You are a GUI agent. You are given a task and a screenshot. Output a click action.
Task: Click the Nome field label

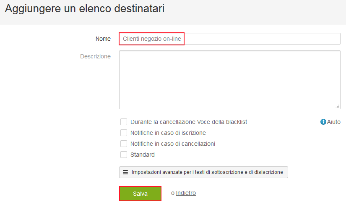tap(103, 39)
